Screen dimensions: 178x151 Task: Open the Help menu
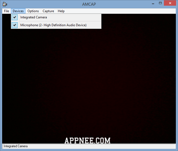click(61, 11)
